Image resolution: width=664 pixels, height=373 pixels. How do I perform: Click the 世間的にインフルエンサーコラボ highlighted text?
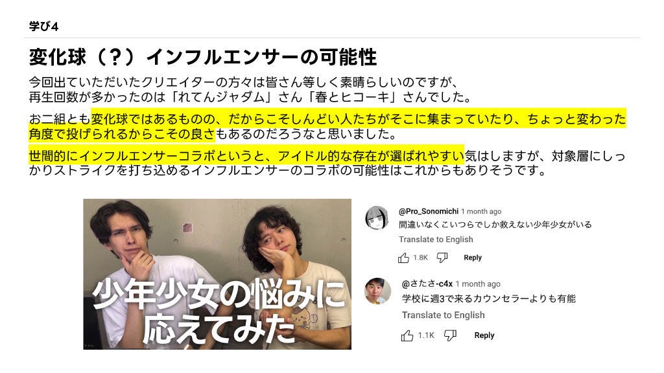tap(246, 156)
